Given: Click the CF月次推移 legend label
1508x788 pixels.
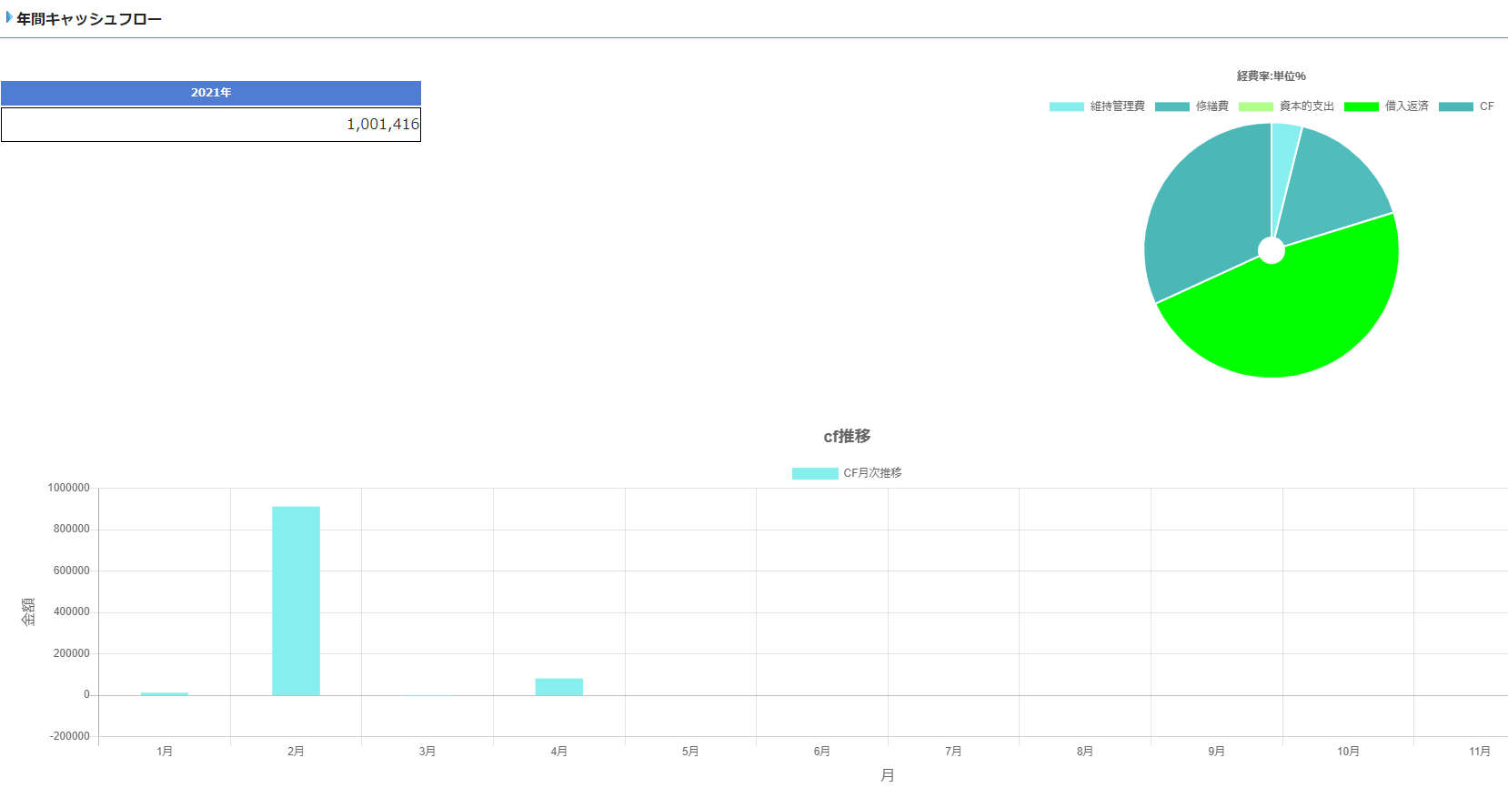Looking at the screenshot, I should [x=872, y=473].
